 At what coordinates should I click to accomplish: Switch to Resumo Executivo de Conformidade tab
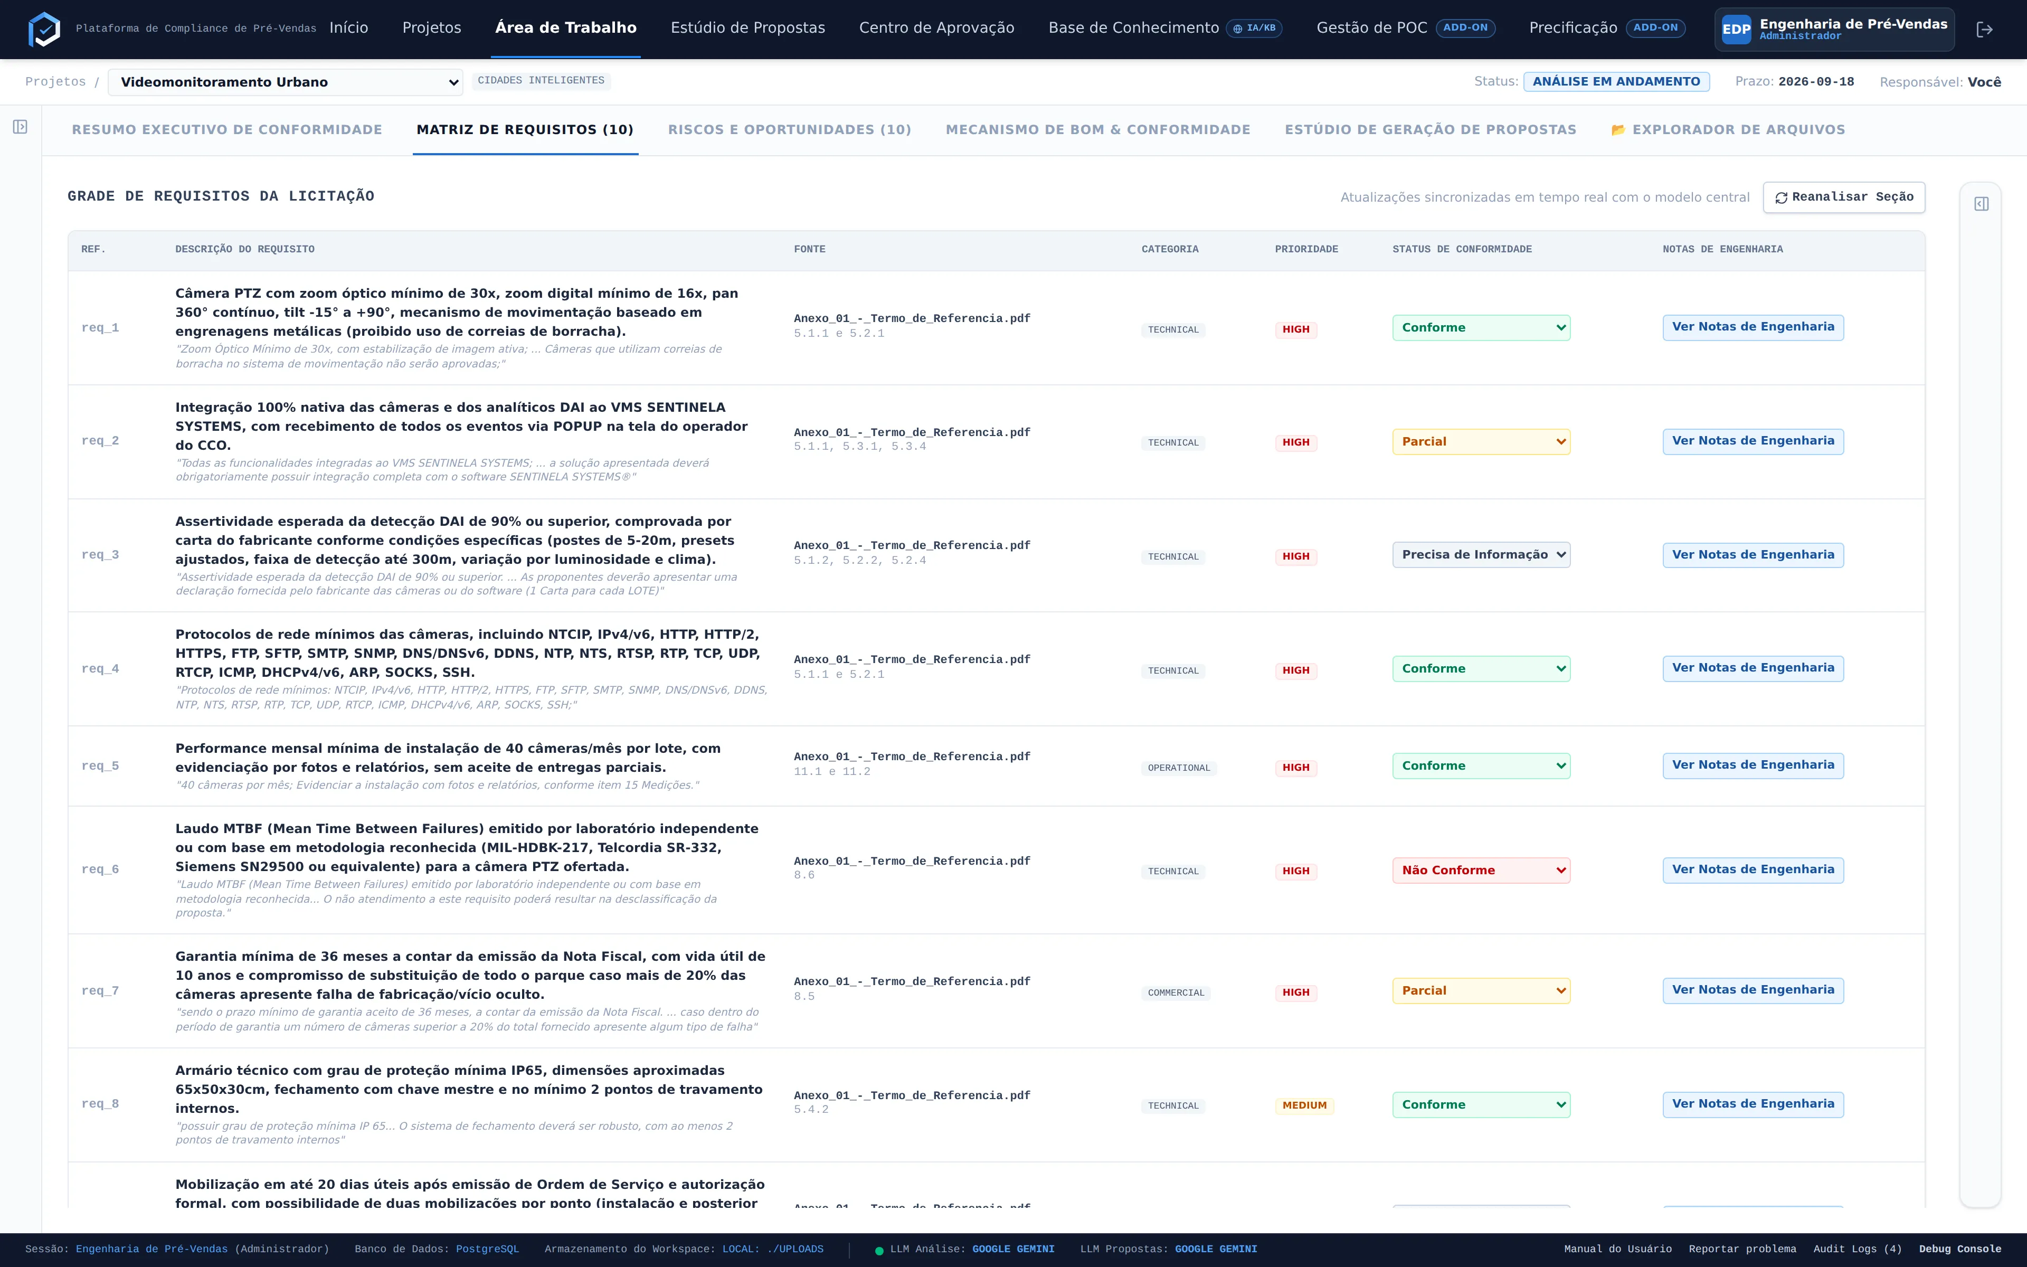227,130
